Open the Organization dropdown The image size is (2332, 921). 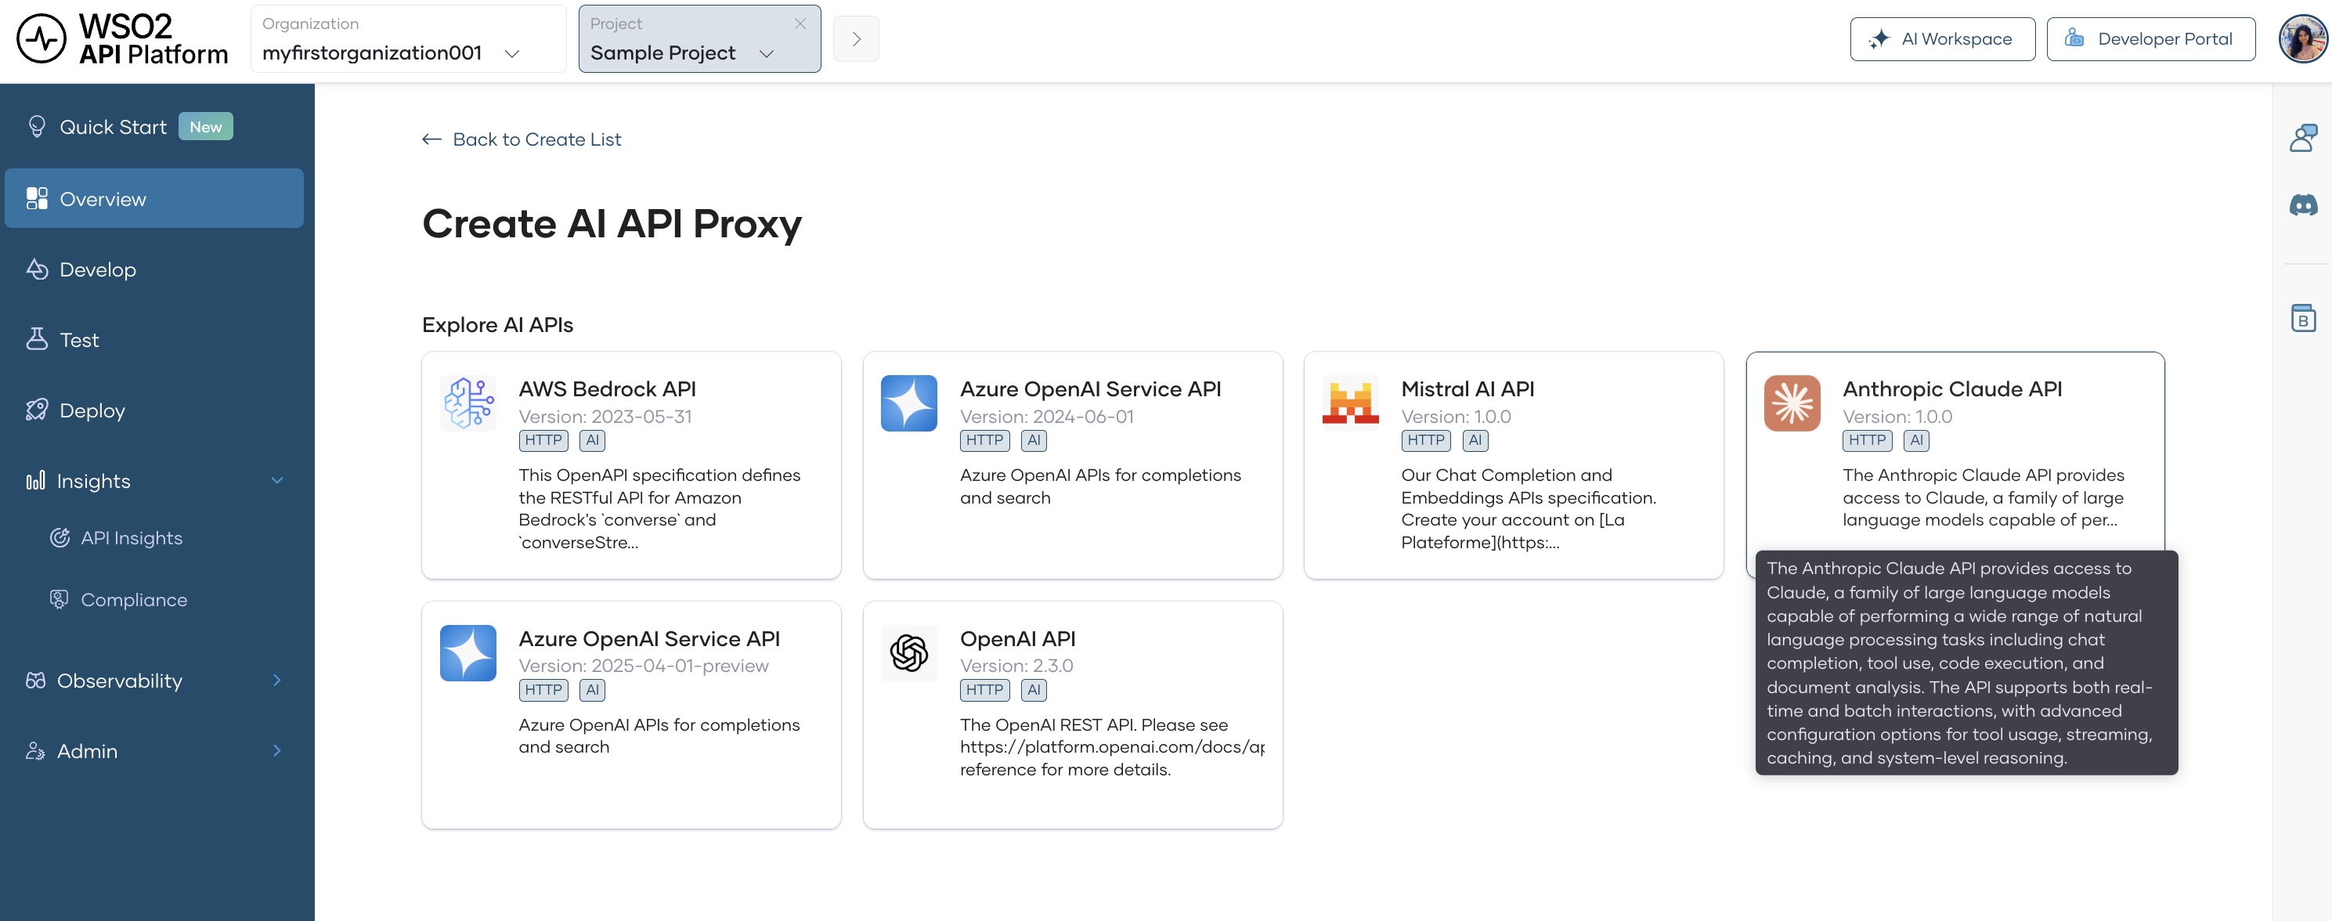tap(408, 40)
